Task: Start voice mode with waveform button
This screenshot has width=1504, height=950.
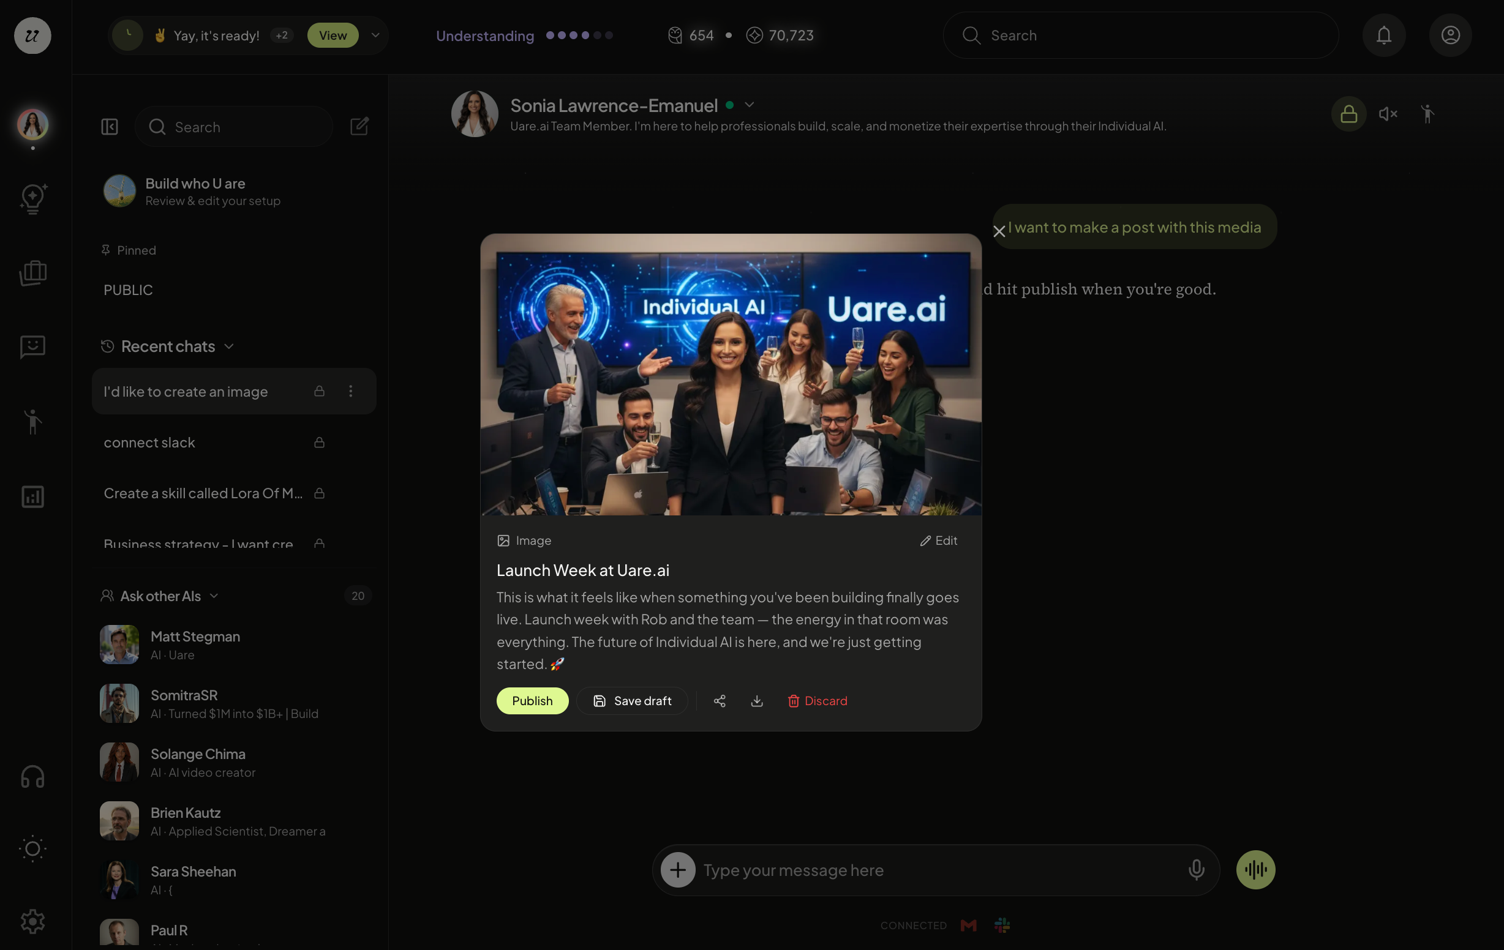Action: (1255, 869)
